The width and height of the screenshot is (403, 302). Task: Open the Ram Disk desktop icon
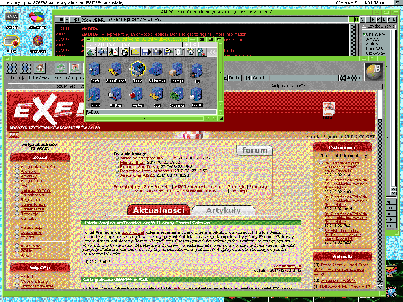tap(11, 20)
